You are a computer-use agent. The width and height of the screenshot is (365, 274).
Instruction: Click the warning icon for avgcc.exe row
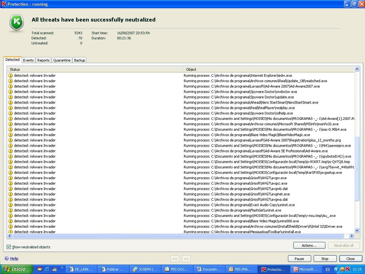click(10, 183)
